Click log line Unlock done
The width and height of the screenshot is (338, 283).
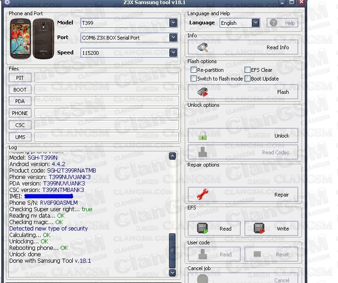(25, 254)
